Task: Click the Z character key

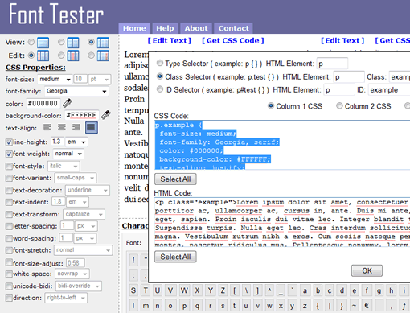Action: click(x=223, y=290)
